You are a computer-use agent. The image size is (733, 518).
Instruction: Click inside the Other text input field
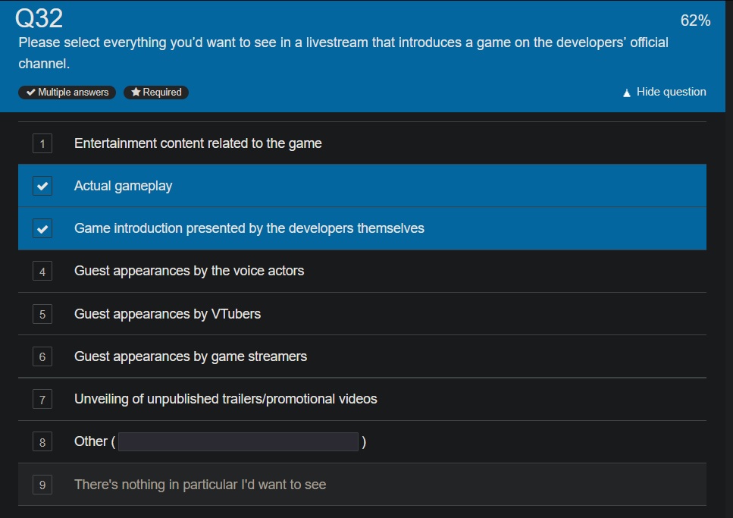coord(239,441)
